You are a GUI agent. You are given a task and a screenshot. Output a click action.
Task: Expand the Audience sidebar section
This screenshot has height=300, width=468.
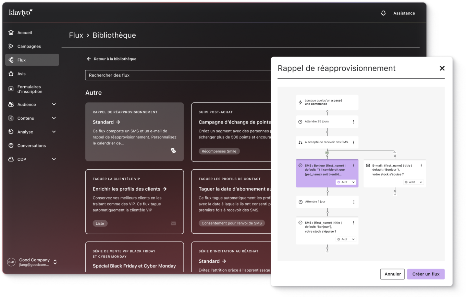click(x=54, y=105)
